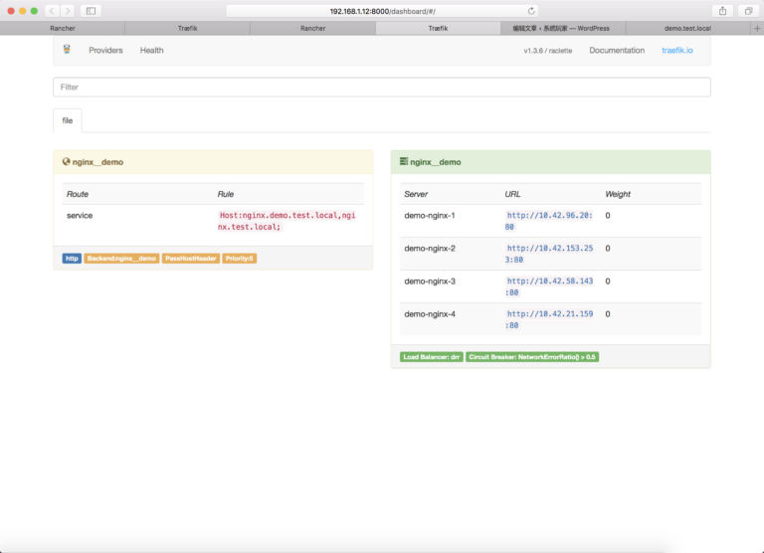Switch to demo.test.local browser tab
The height and width of the screenshot is (553, 764).
click(688, 28)
